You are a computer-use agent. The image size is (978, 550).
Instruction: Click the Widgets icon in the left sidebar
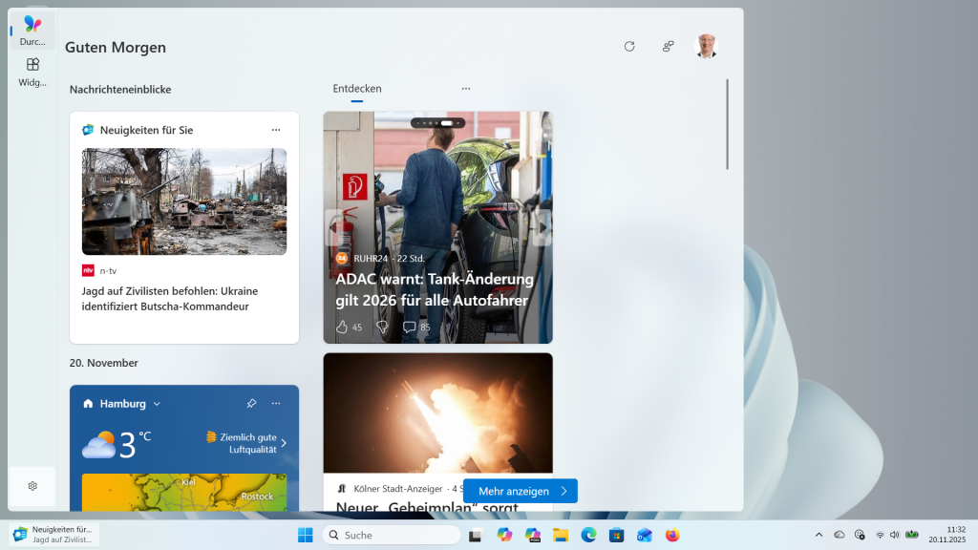tap(32, 67)
